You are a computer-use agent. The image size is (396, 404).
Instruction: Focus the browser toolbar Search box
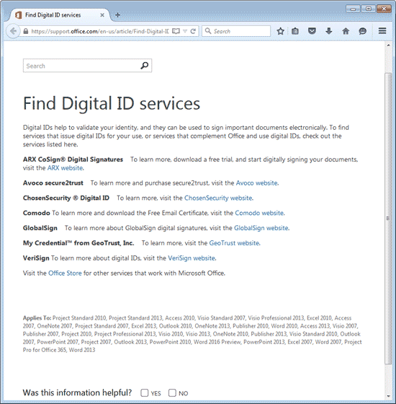236,31
